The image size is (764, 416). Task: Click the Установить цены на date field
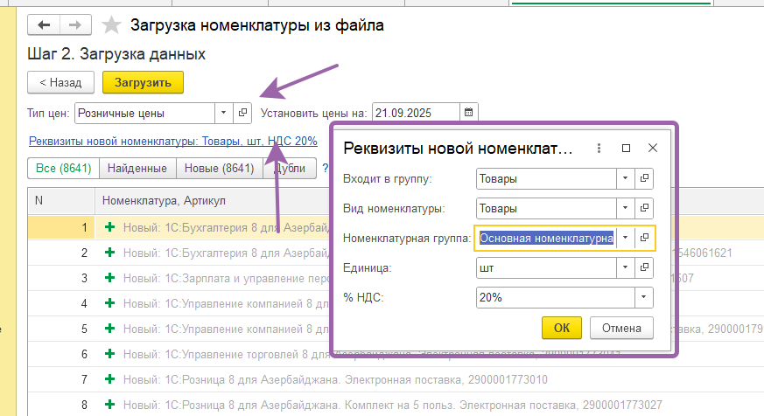[x=416, y=113]
